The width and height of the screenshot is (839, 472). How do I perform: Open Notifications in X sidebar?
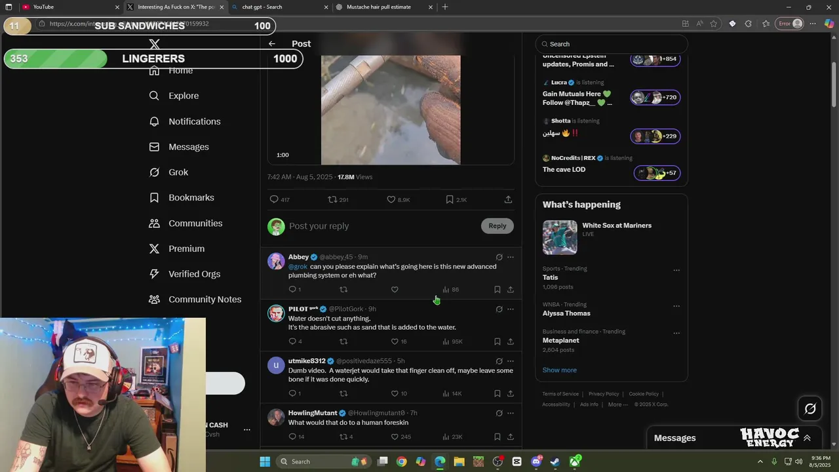point(185,121)
